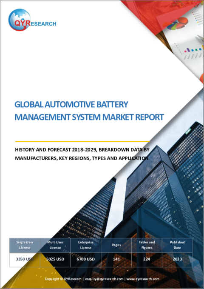Click the QYResearch globe logo
Screen dimensions: 204x289
[20, 20]
